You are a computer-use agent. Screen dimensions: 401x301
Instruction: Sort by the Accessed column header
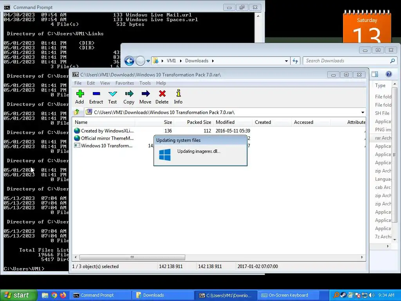(x=311, y=122)
